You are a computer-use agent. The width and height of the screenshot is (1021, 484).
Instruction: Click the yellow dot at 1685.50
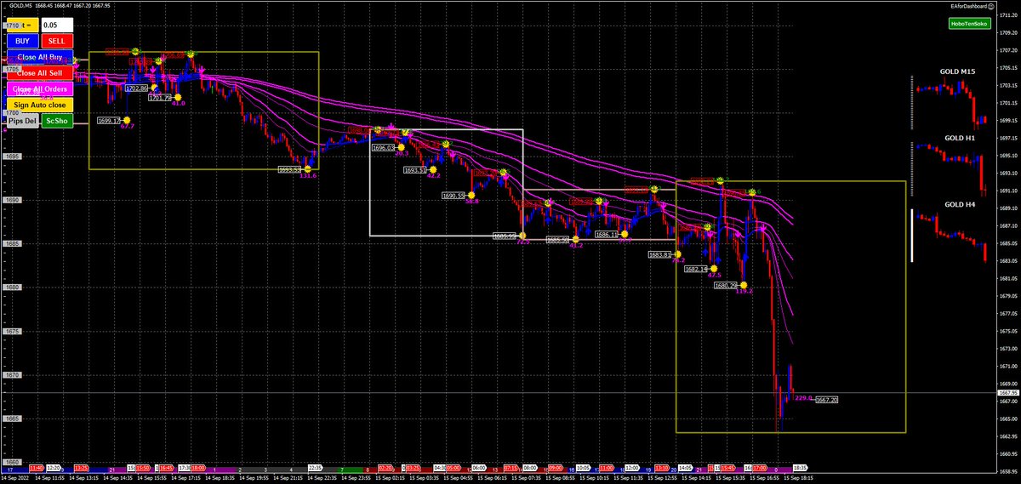(575, 238)
